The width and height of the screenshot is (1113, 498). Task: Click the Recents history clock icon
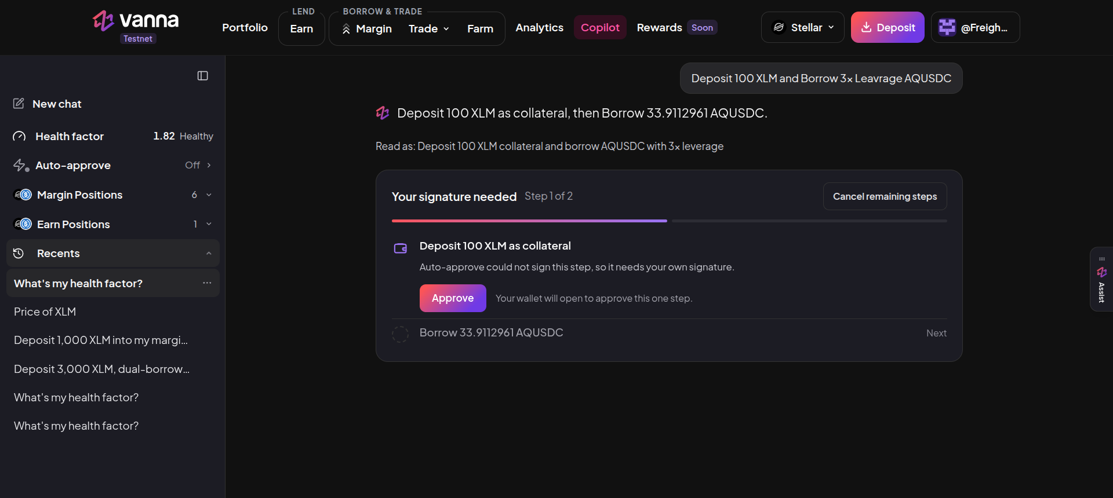tap(19, 253)
